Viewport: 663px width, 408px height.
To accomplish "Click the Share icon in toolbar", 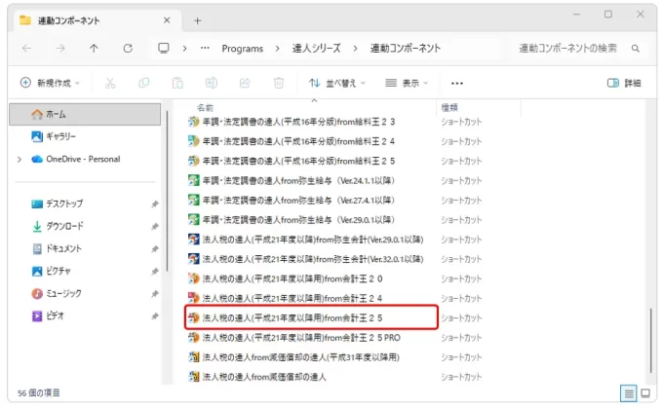I will pos(245,84).
